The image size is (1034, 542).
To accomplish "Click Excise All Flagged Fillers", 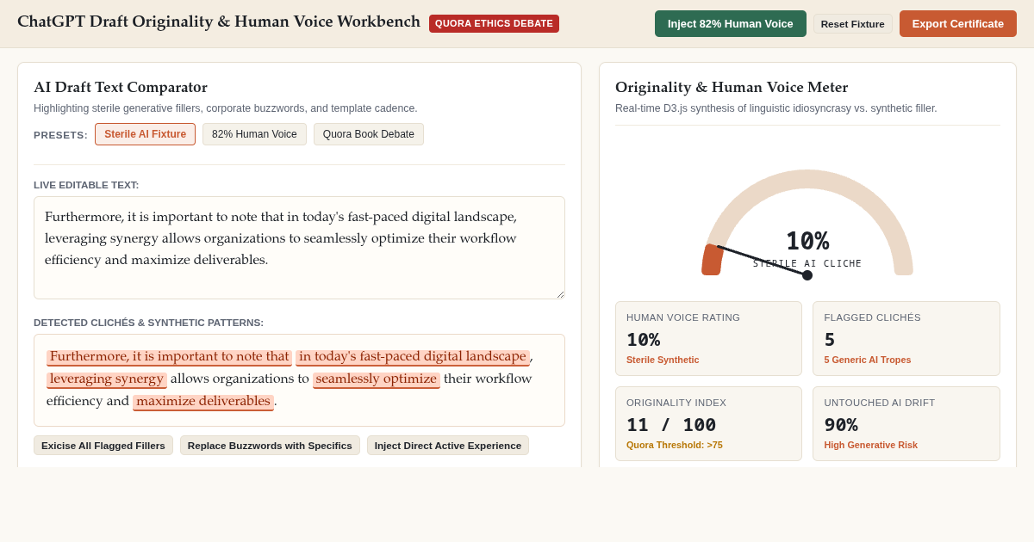I will click(x=103, y=446).
